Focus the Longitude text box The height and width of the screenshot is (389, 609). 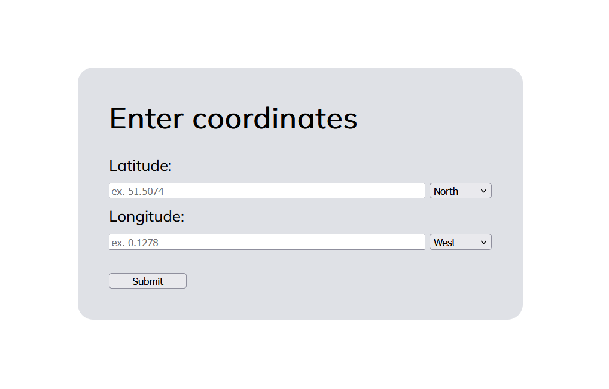pos(267,242)
